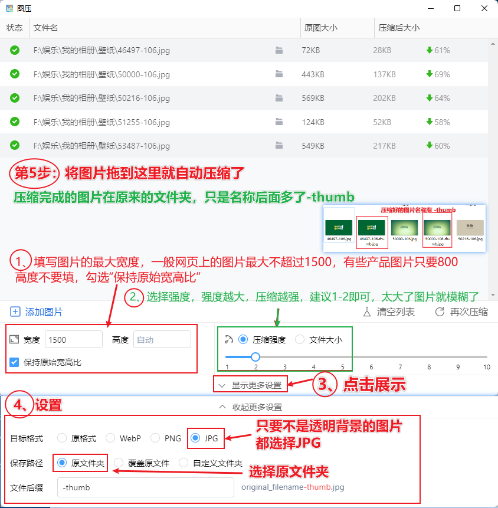Minimize the 图压 window
498x508 pixels.
431,8
